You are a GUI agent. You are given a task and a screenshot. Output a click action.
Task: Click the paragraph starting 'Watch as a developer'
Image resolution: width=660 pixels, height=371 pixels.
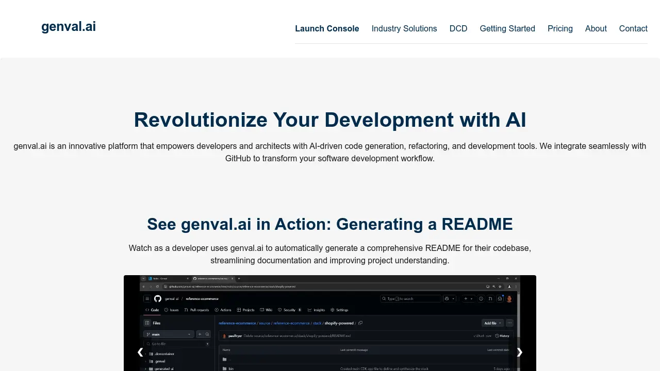(330, 254)
